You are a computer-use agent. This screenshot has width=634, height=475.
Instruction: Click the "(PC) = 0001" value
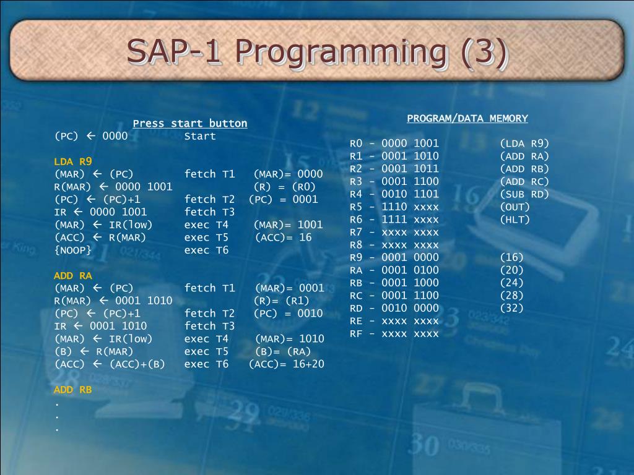[284, 200]
